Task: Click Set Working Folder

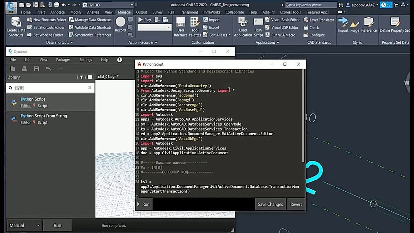Action: [45, 35]
